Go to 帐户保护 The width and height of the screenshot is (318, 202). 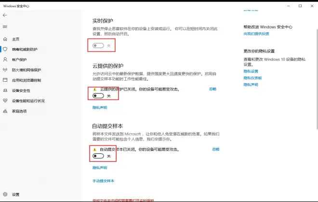click(19, 60)
